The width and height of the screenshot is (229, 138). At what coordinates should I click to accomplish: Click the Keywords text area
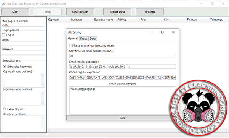pyautogui.click(x=22, y=80)
